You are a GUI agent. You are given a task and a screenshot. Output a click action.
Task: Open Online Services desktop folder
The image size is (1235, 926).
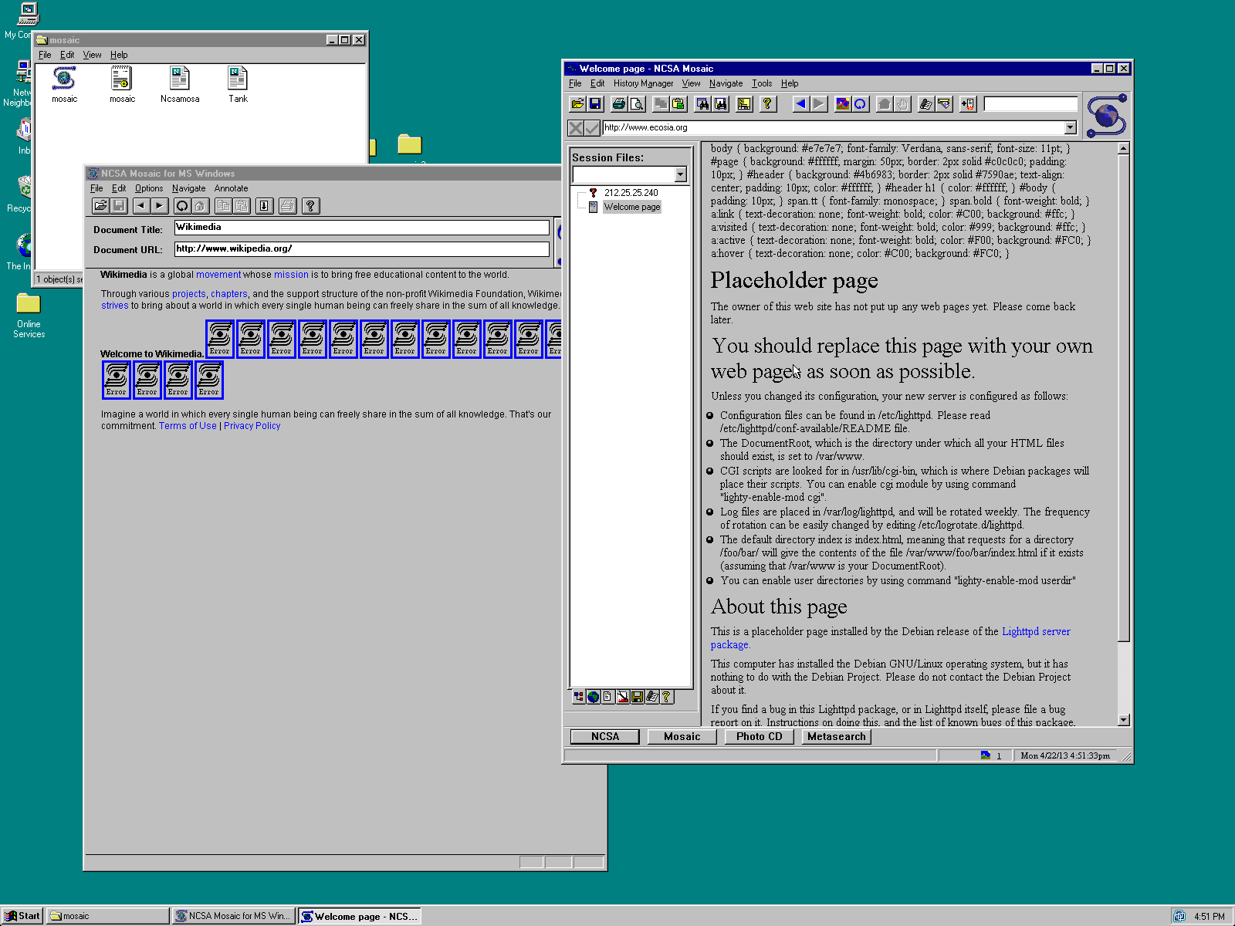[x=29, y=315]
